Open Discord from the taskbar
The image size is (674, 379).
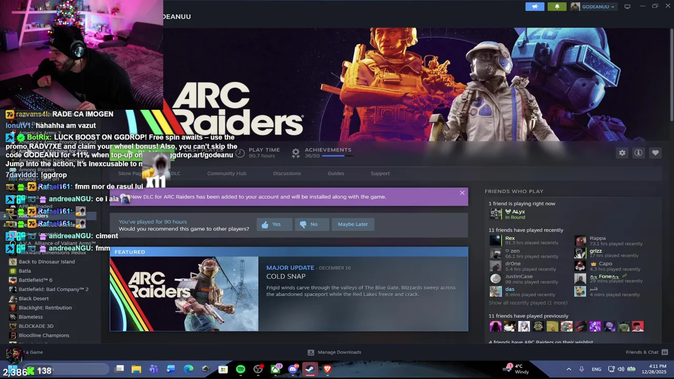293,370
